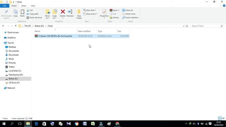Open the New item dropdown

89,10
